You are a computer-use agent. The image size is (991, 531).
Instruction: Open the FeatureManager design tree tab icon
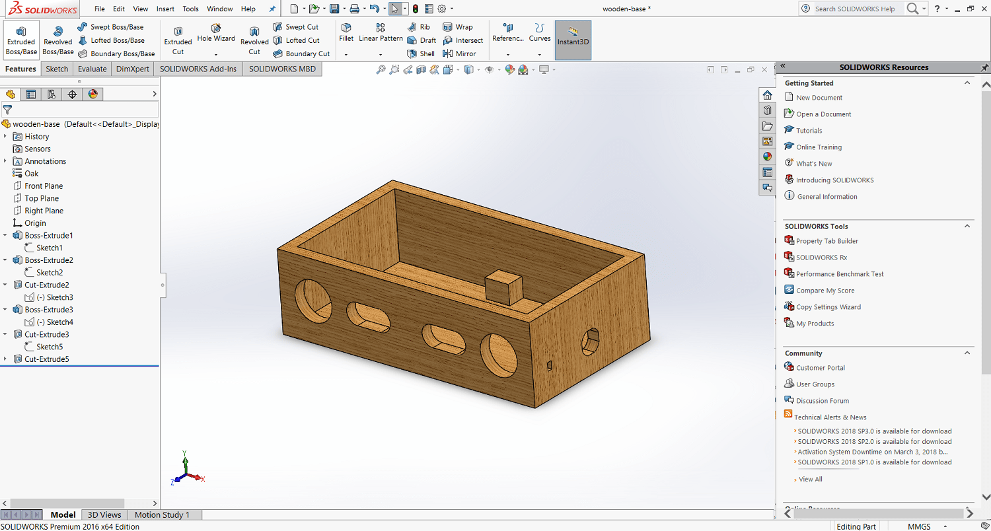11,94
